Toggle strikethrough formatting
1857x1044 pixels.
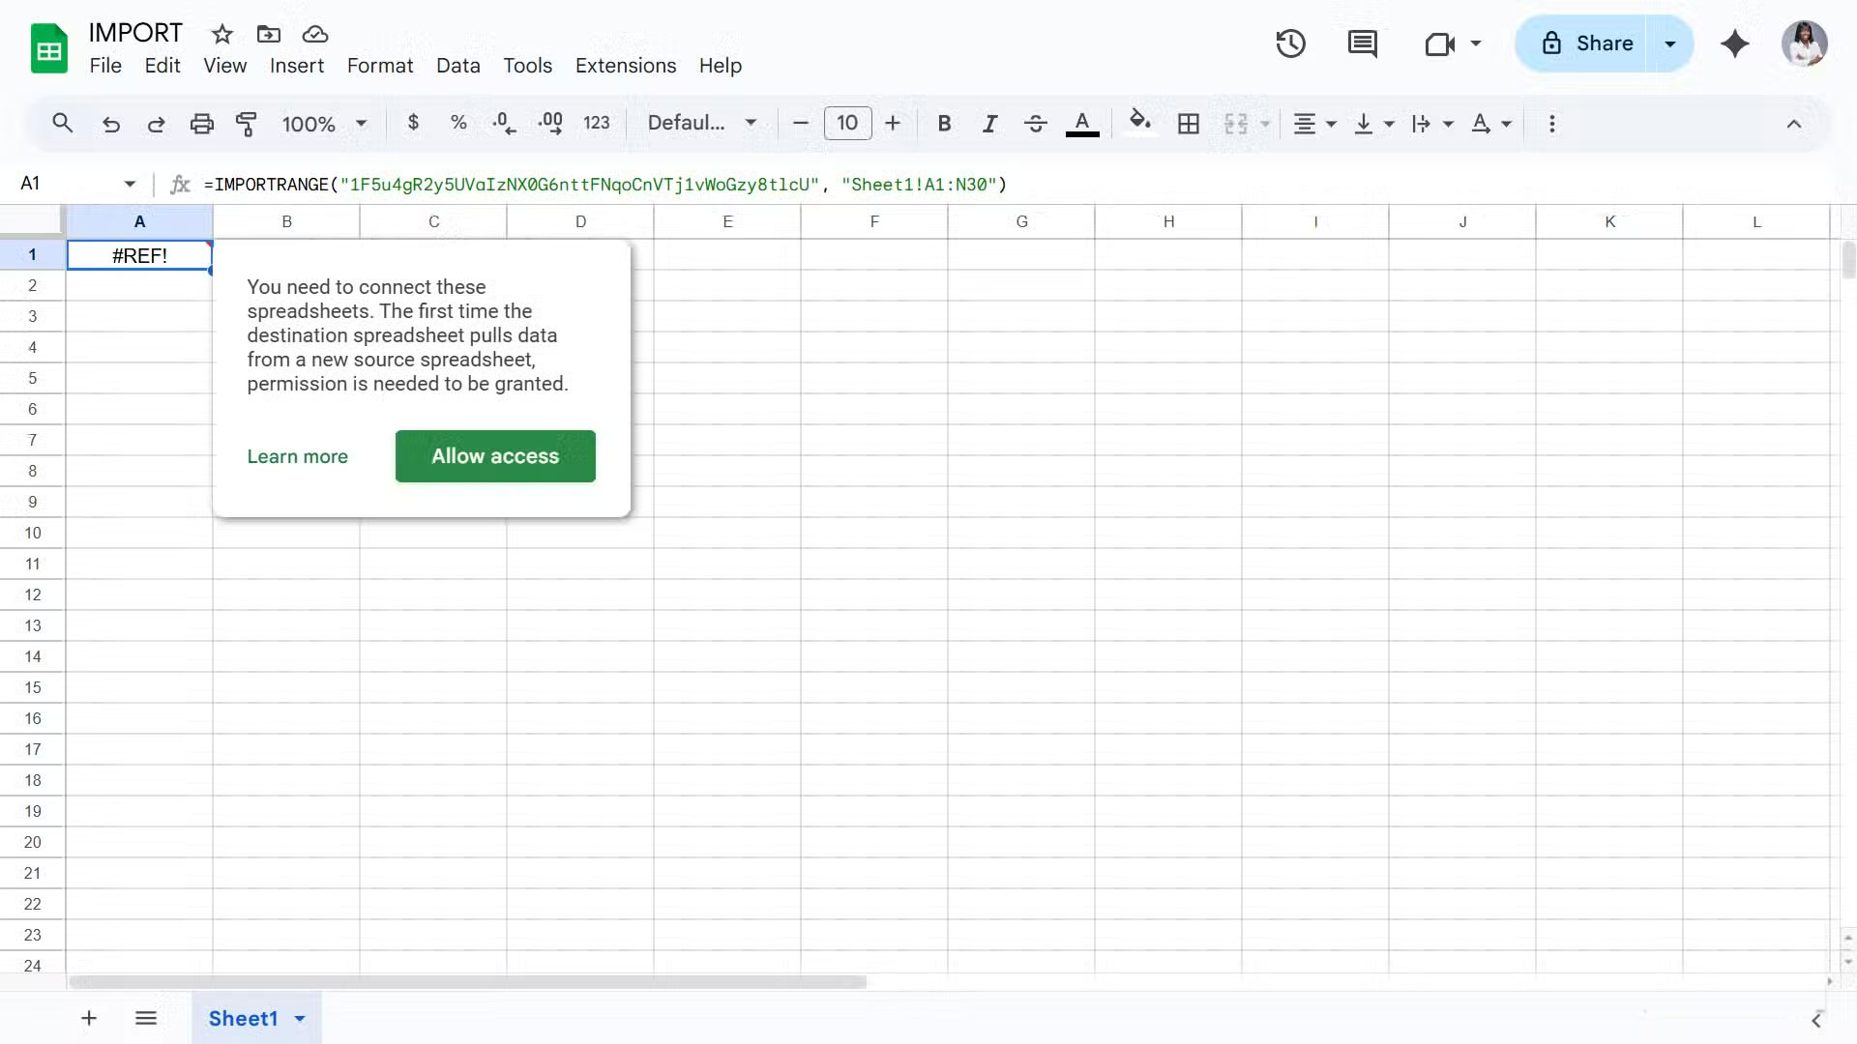[x=1035, y=124]
